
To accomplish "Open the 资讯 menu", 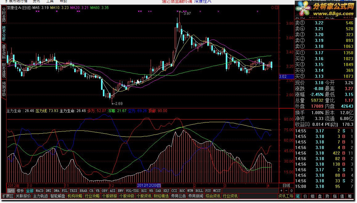I will (36, 1).
